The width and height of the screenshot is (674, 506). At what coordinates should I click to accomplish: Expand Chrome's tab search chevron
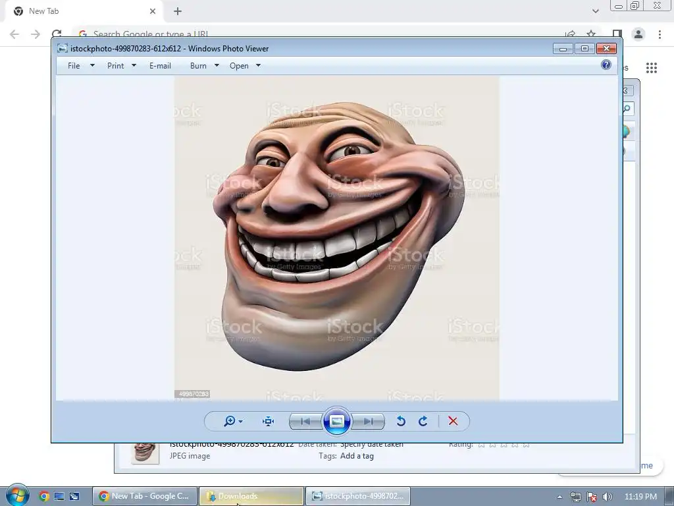pos(595,11)
